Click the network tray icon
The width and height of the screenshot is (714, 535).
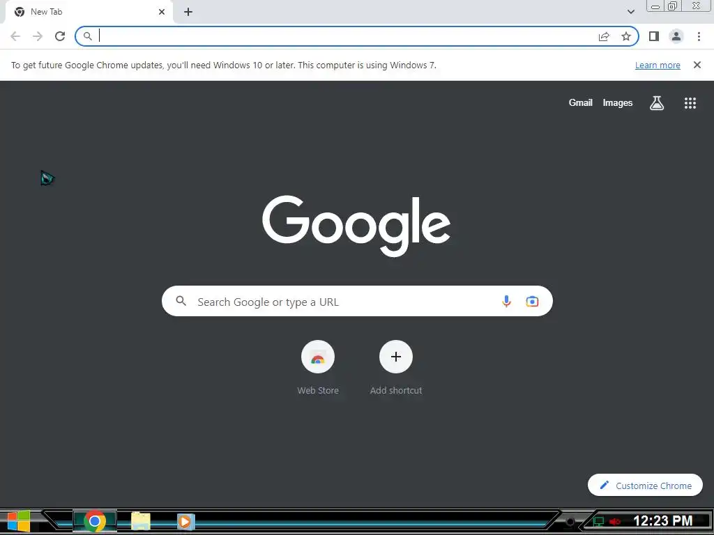click(x=598, y=522)
